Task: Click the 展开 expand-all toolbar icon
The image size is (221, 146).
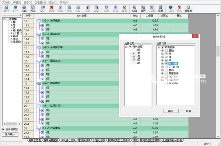Action: (x=143, y=9)
